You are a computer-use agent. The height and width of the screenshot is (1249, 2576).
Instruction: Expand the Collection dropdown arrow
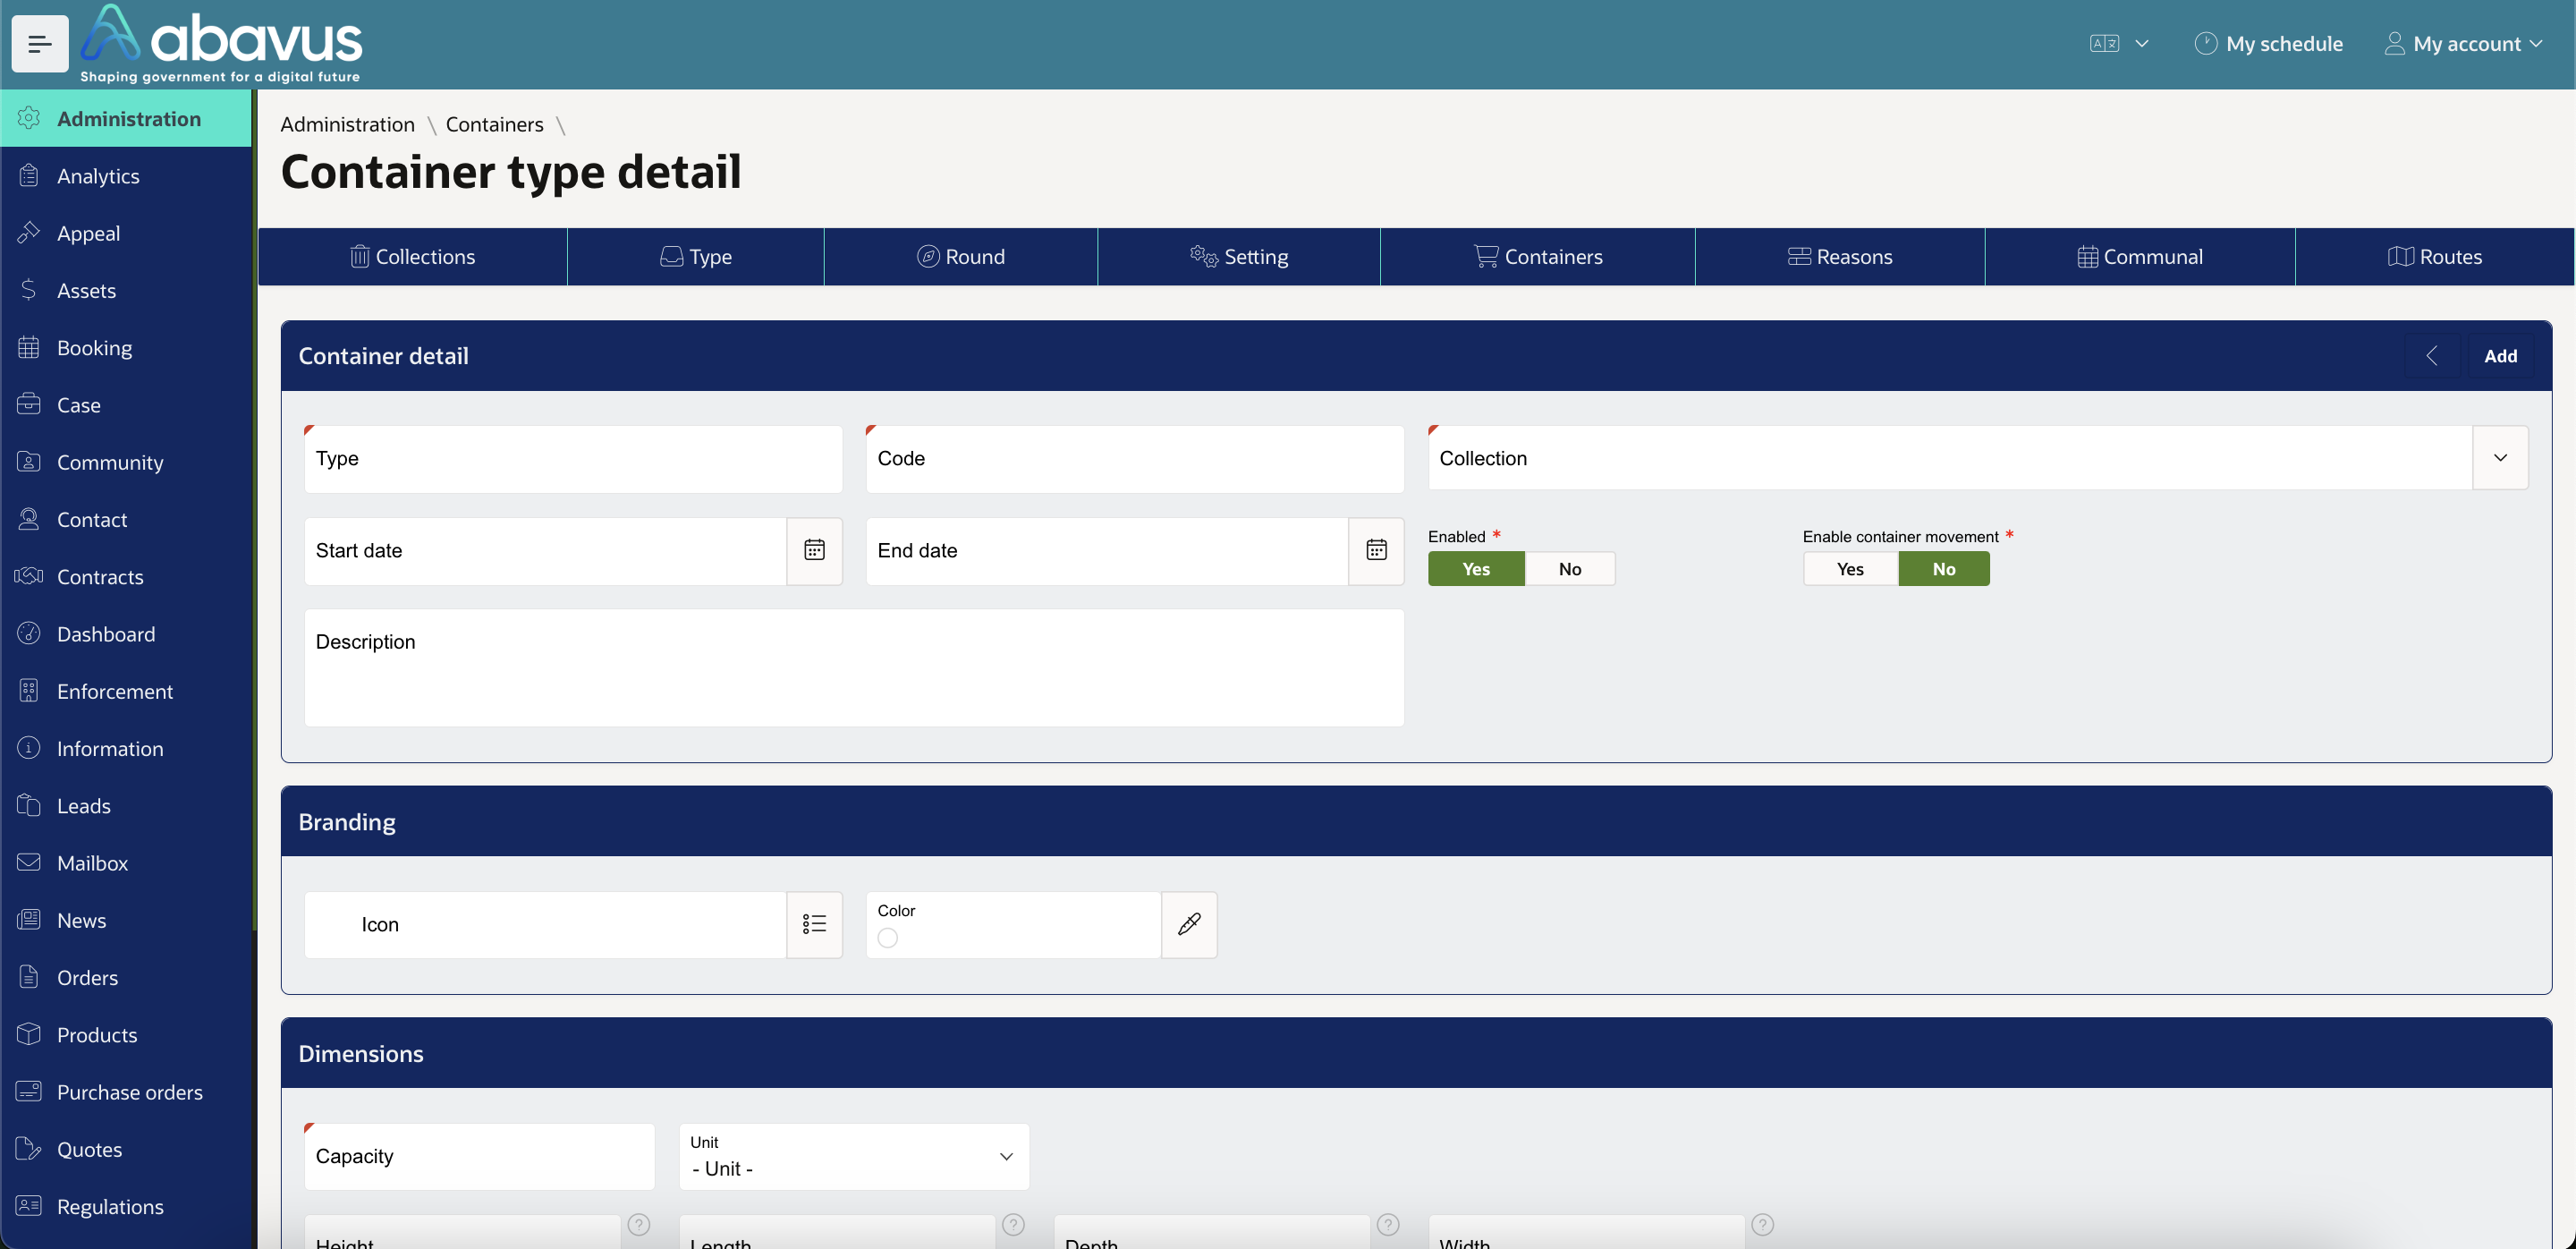[x=2500, y=458]
